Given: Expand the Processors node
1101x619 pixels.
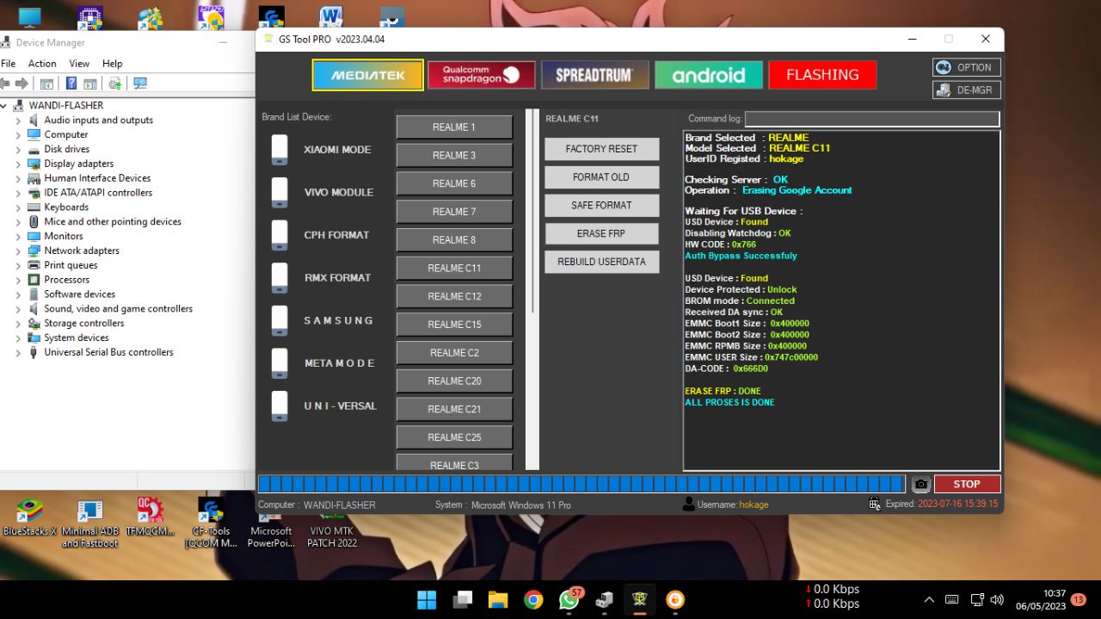Looking at the screenshot, I should 18,280.
